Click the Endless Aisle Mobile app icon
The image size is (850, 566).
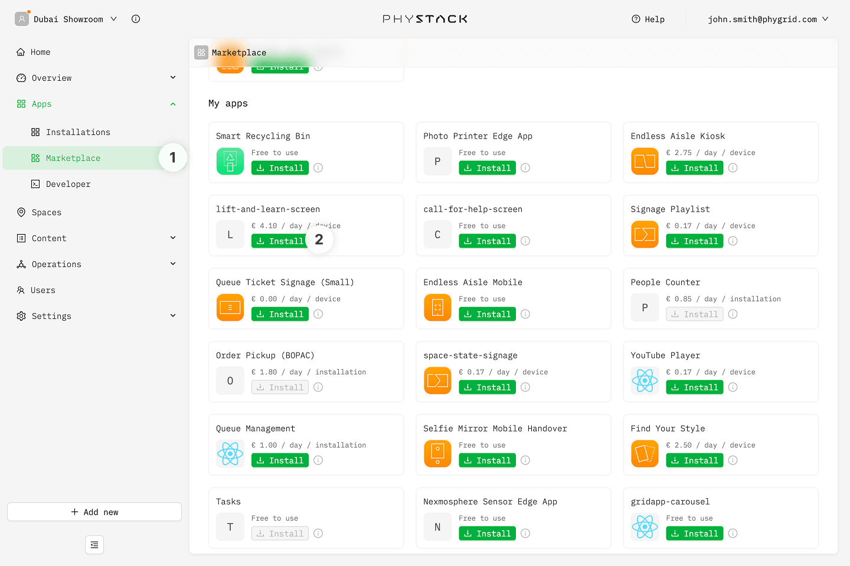437,307
